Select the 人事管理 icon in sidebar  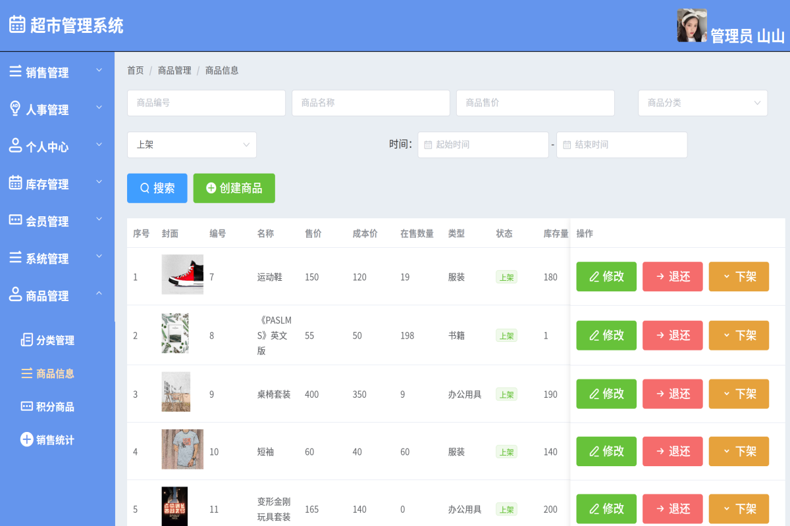click(x=14, y=108)
